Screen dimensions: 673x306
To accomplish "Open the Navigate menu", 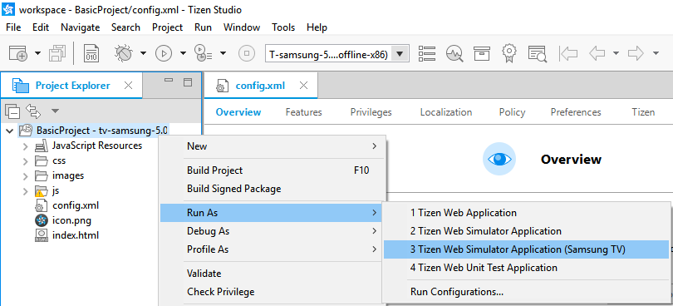I will click(x=81, y=27).
